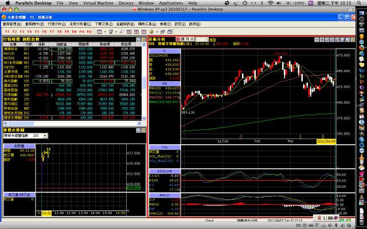The image size is (367, 229).
Task: Click the '3' icon in 技術分析 chart toolbar
Action: (353, 40)
